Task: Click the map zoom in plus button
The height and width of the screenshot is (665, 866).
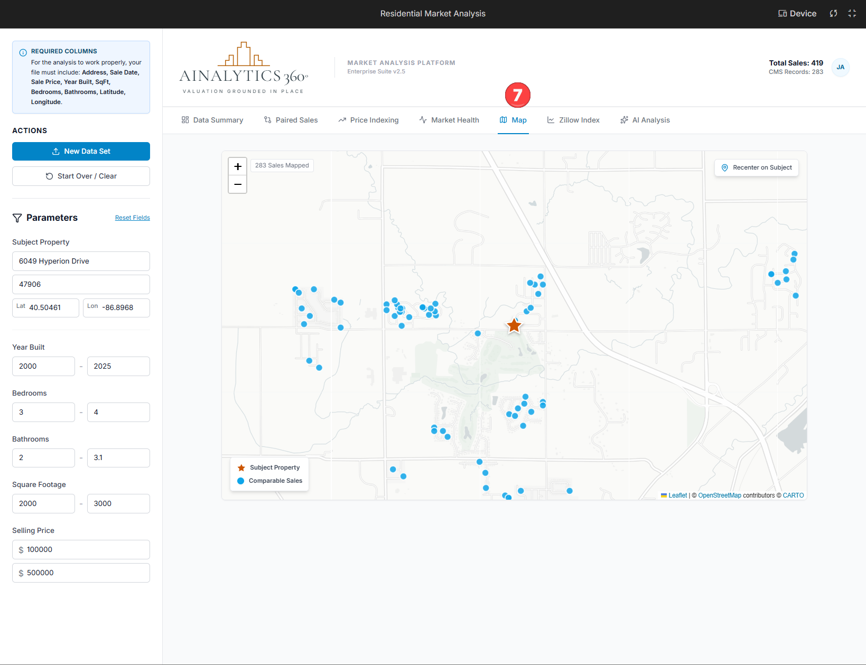Action: click(237, 166)
